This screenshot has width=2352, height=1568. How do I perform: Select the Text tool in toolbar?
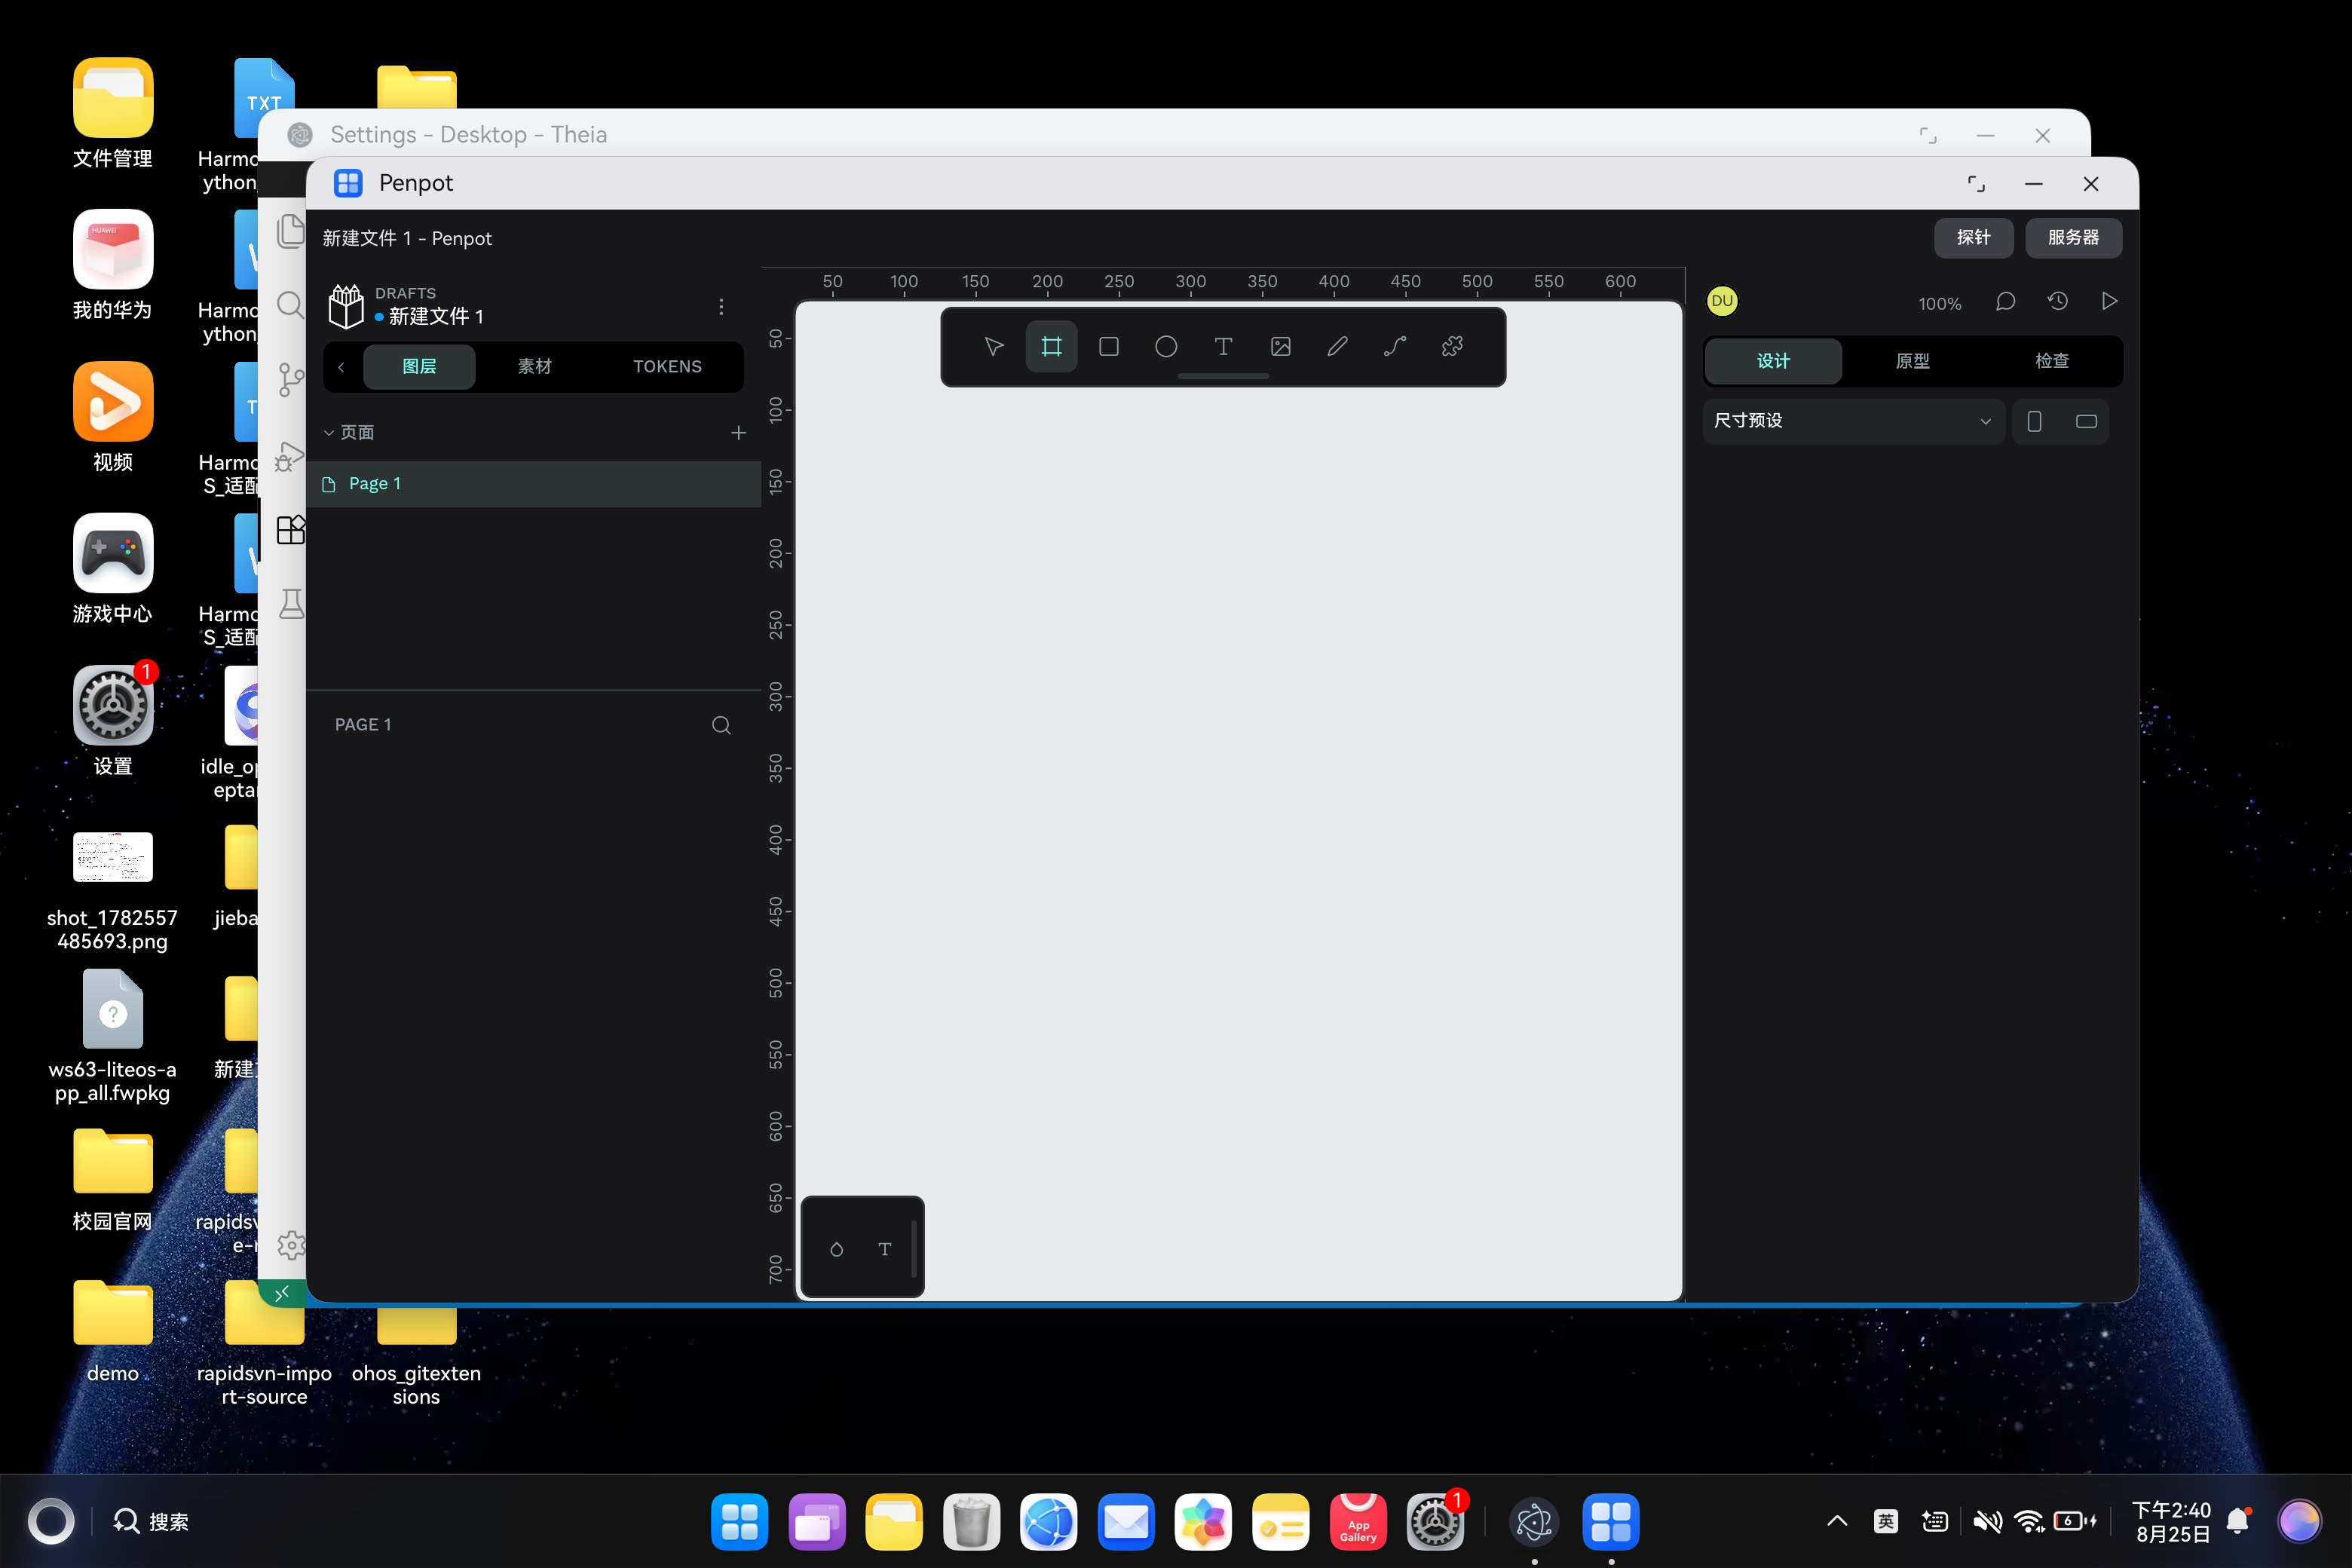pos(1223,347)
